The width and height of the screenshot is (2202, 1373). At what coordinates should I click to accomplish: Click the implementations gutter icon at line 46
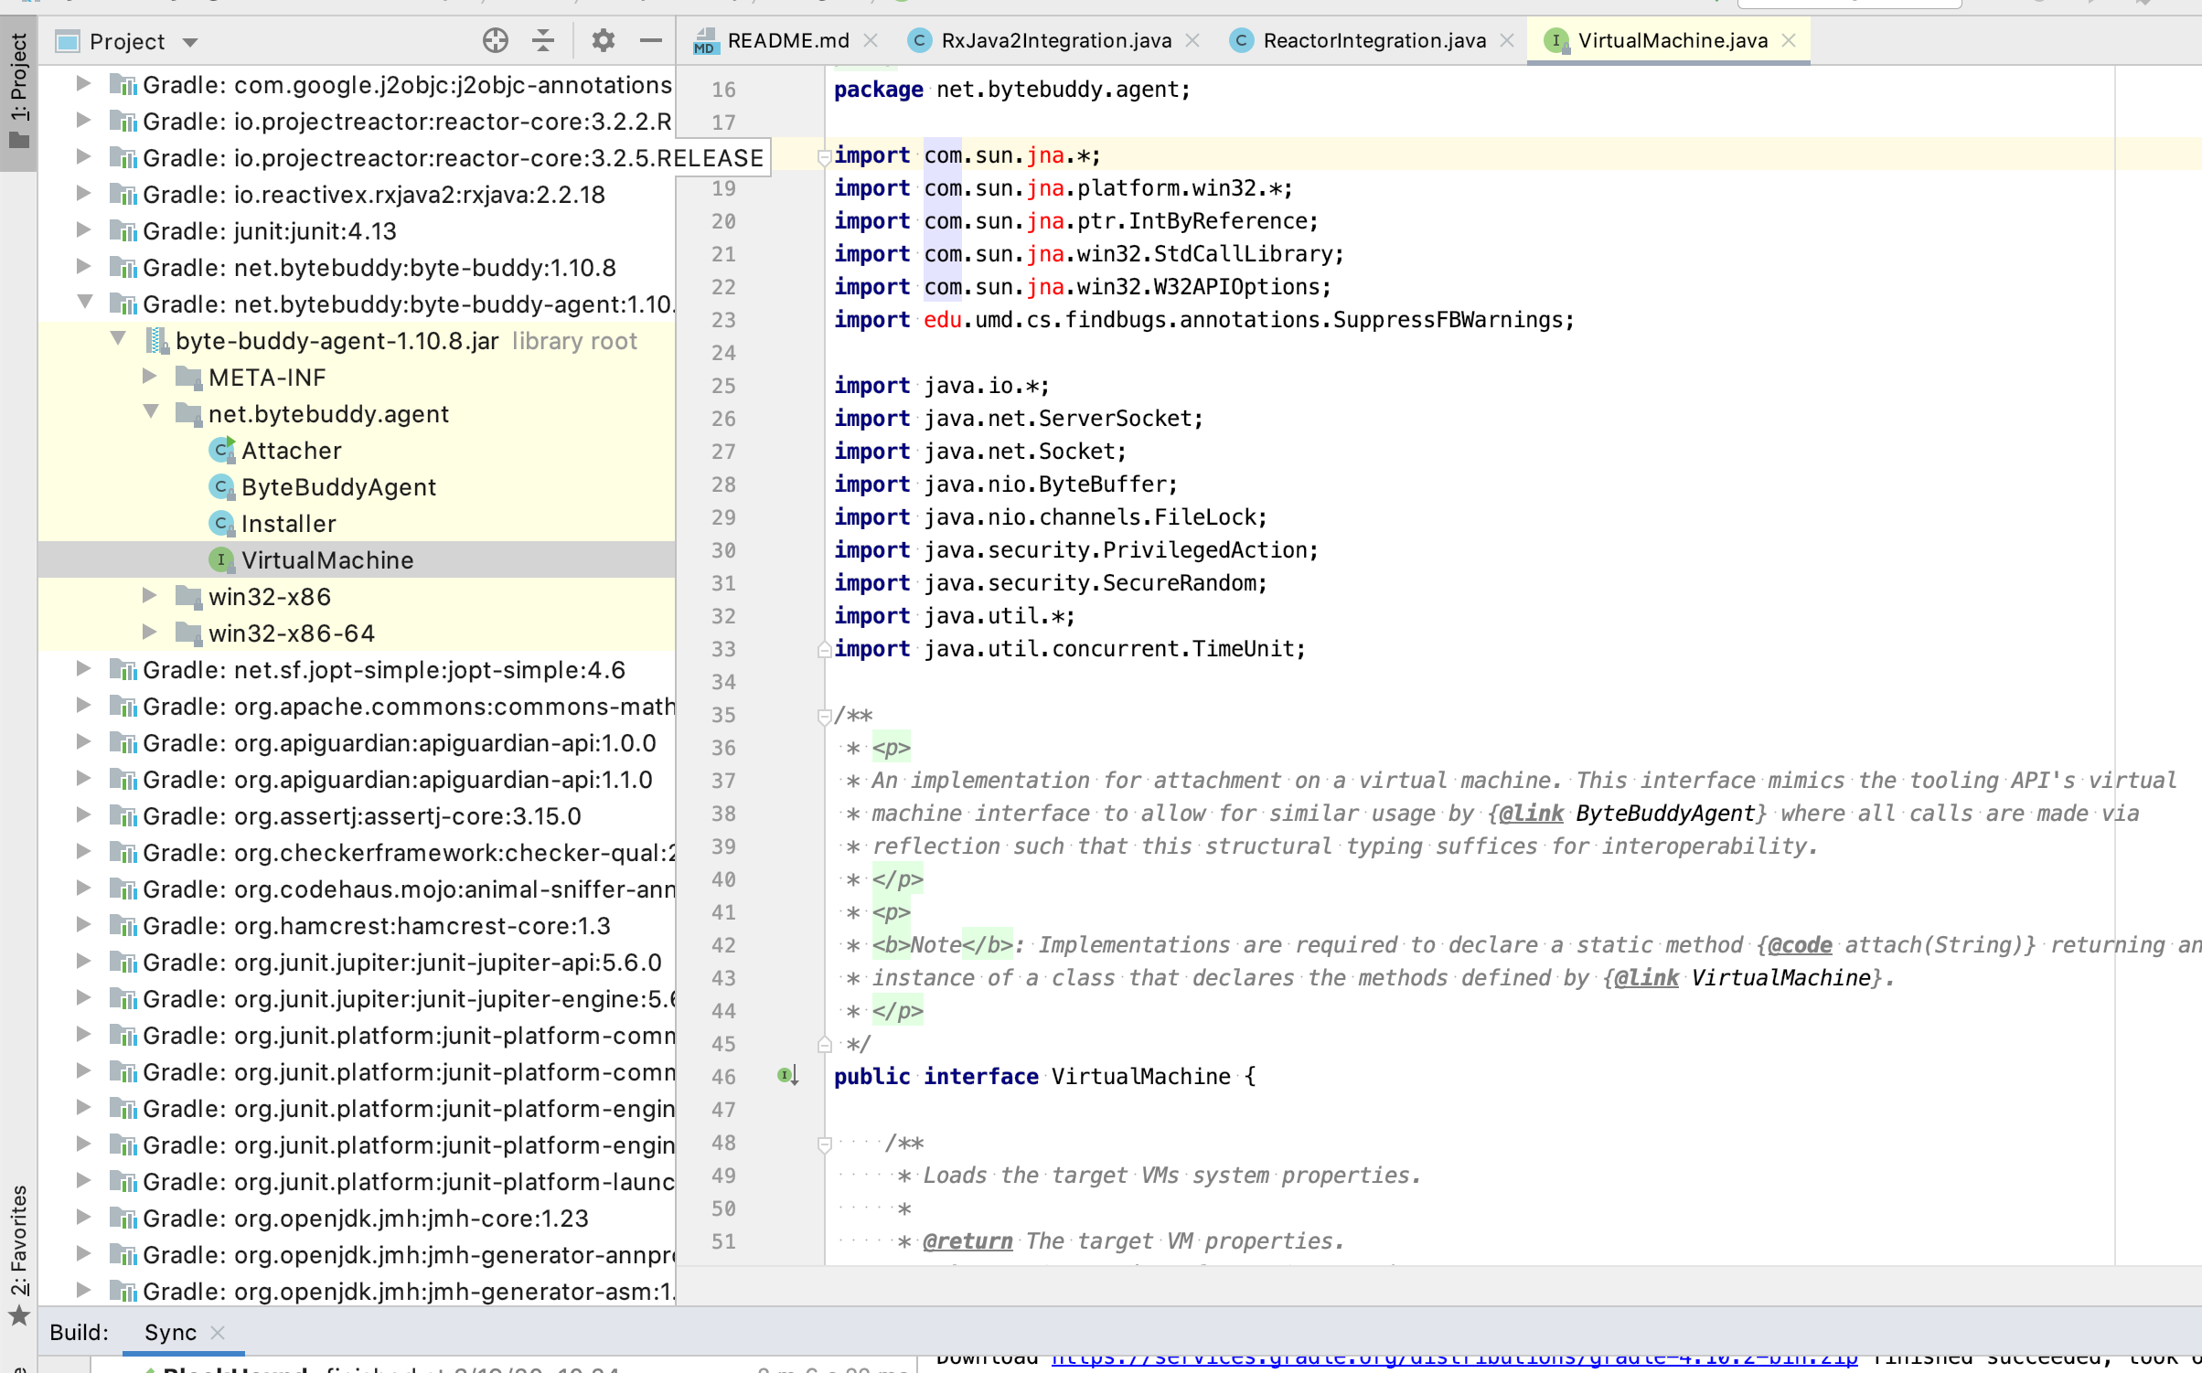click(x=786, y=1076)
